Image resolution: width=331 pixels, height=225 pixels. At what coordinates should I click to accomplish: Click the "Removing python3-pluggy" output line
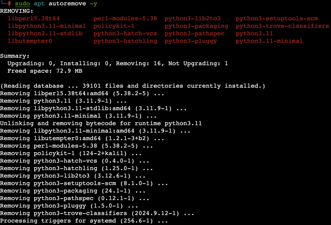[x=69, y=206]
